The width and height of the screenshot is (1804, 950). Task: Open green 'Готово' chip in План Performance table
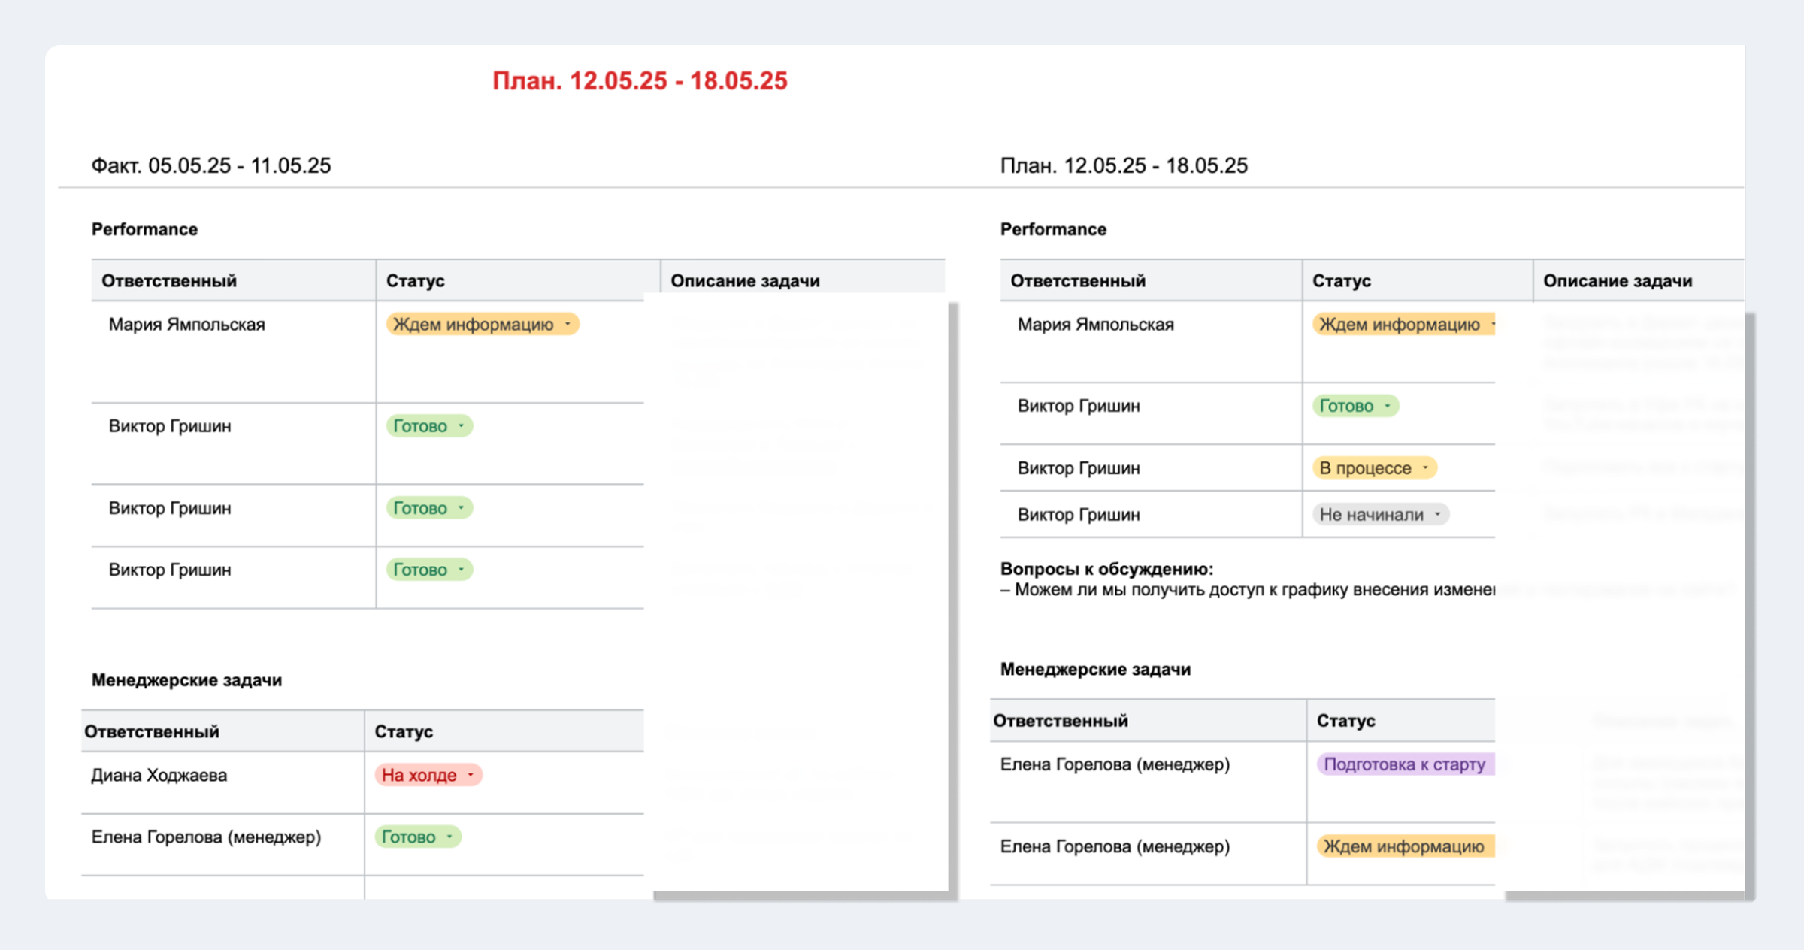click(x=1355, y=406)
